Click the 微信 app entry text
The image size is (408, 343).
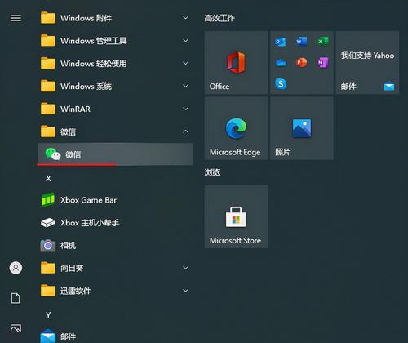point(73,154)
